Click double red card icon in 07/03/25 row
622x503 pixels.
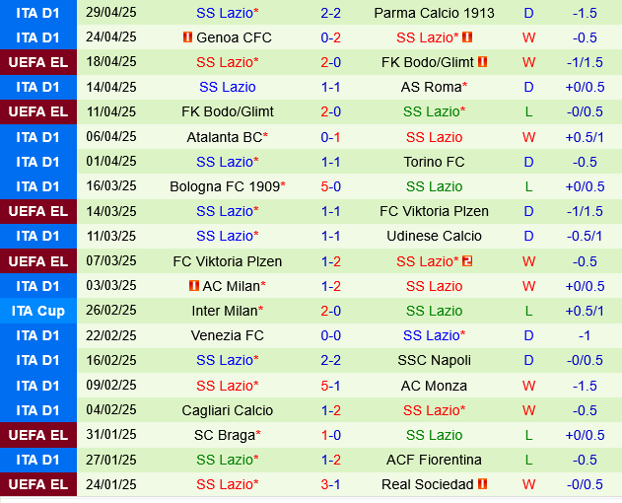pyautogui.click(x=467, y=261)
